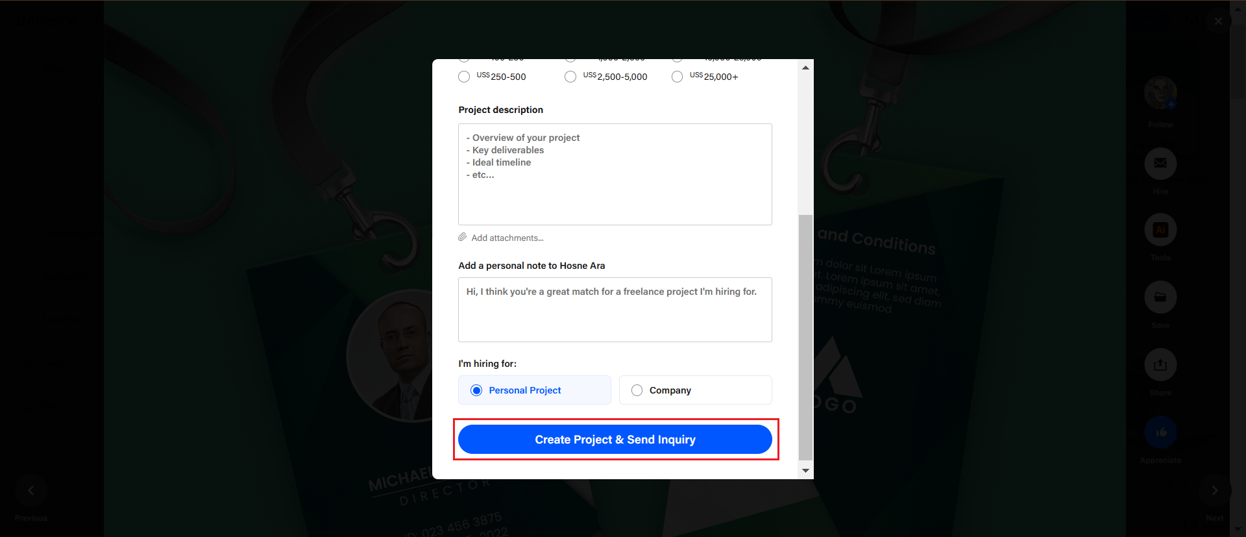1246x537 pixels.
Task: Choose the US$25,000+ budget radio
Action: [677, 77]
